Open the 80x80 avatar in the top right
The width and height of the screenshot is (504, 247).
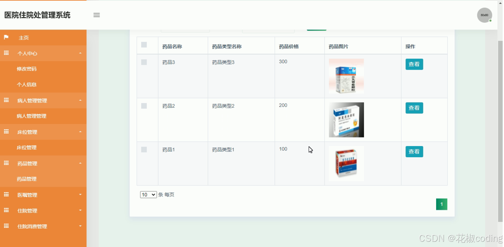click(484, 15)
